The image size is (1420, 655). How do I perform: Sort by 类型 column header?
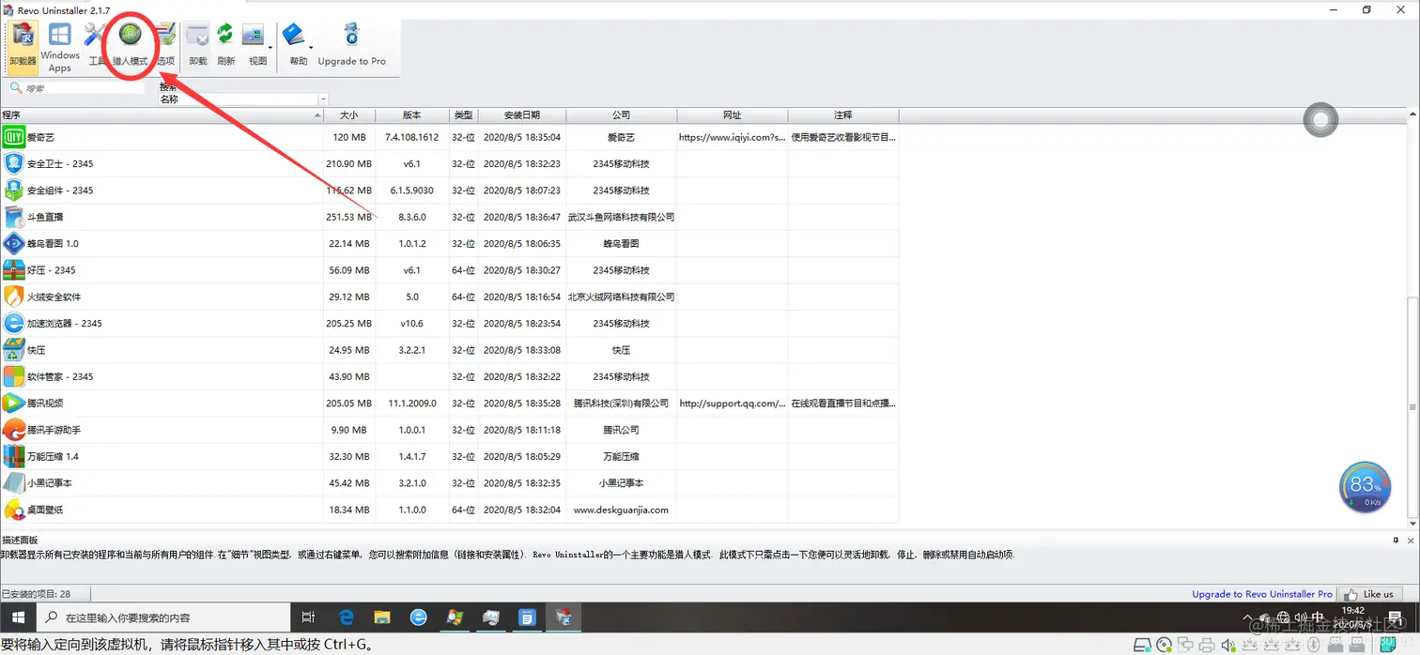(464, 115)
